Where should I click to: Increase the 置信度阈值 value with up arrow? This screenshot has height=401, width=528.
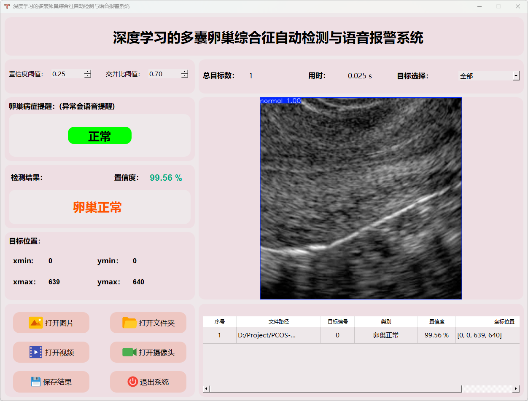click(x=88, y=72)
